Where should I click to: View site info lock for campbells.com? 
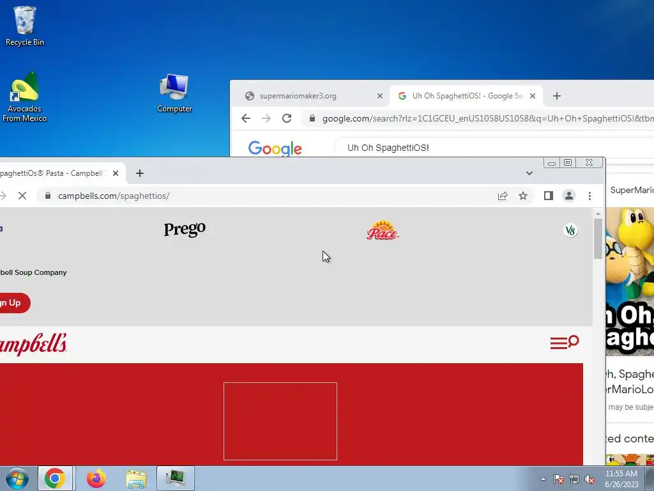click(x=47, y=196)
